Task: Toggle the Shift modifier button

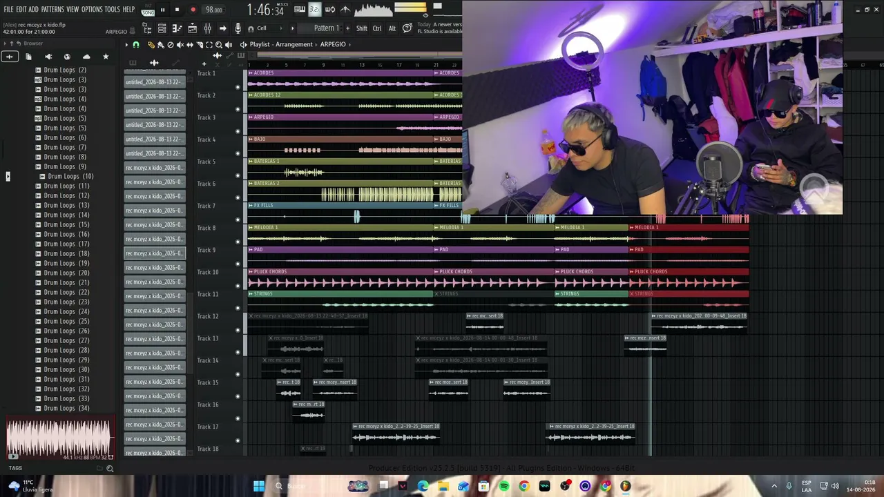Action: [362, 28]
